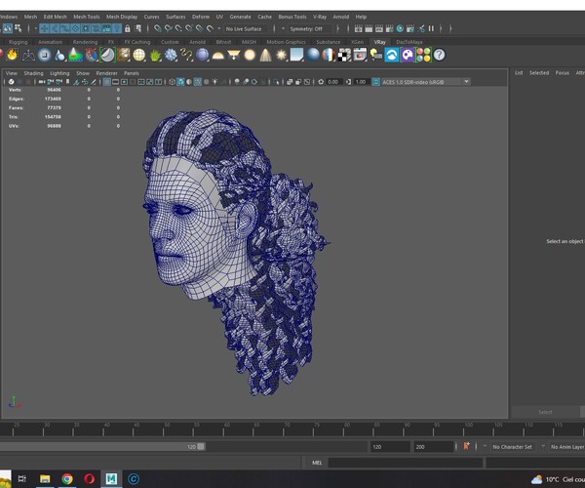Open the V-Ray help question mark icon
Viewport: 585px width, 488px height.
pos(440,55)
